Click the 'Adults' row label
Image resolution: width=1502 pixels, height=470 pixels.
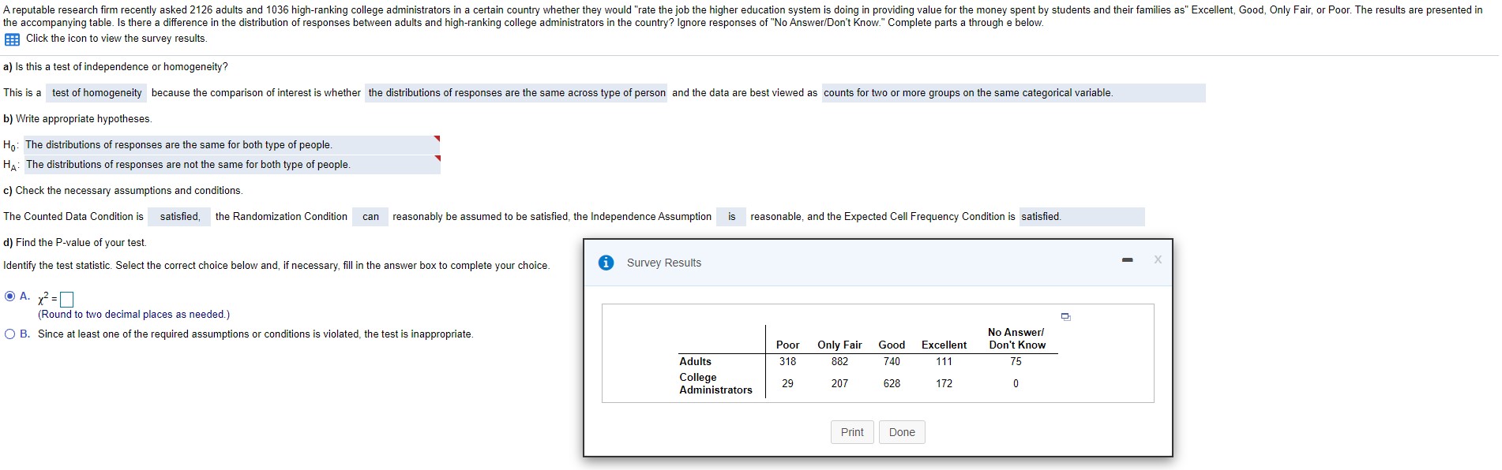[x=695, y=362]
